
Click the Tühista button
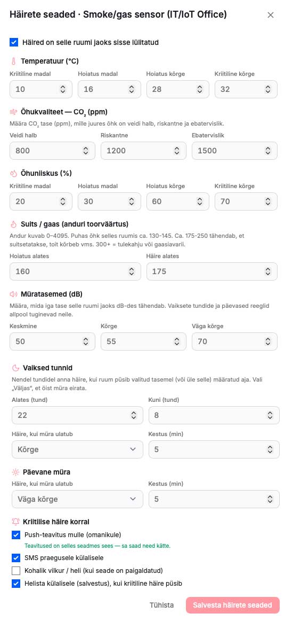click(161, 605)
